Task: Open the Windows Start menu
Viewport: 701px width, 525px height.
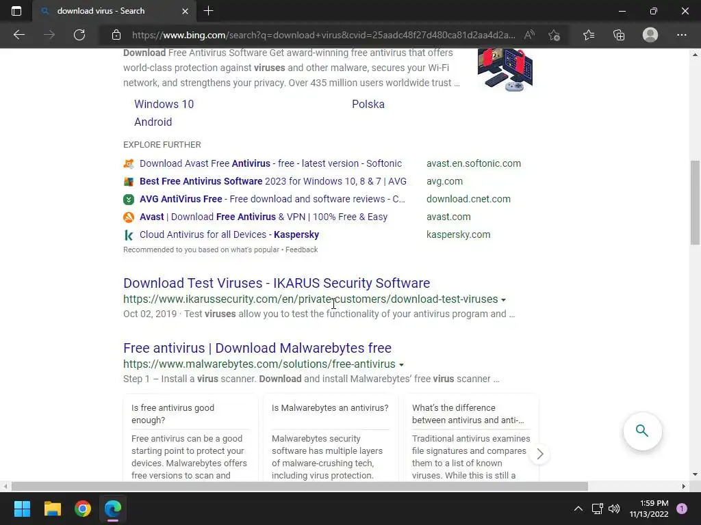Action: tap(22, 509)
